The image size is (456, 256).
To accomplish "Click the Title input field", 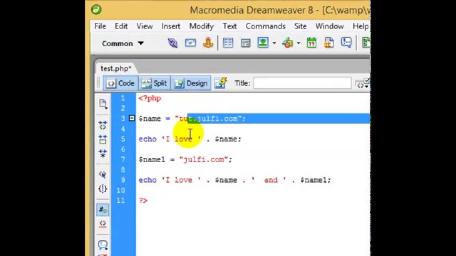I will (302, 83).
